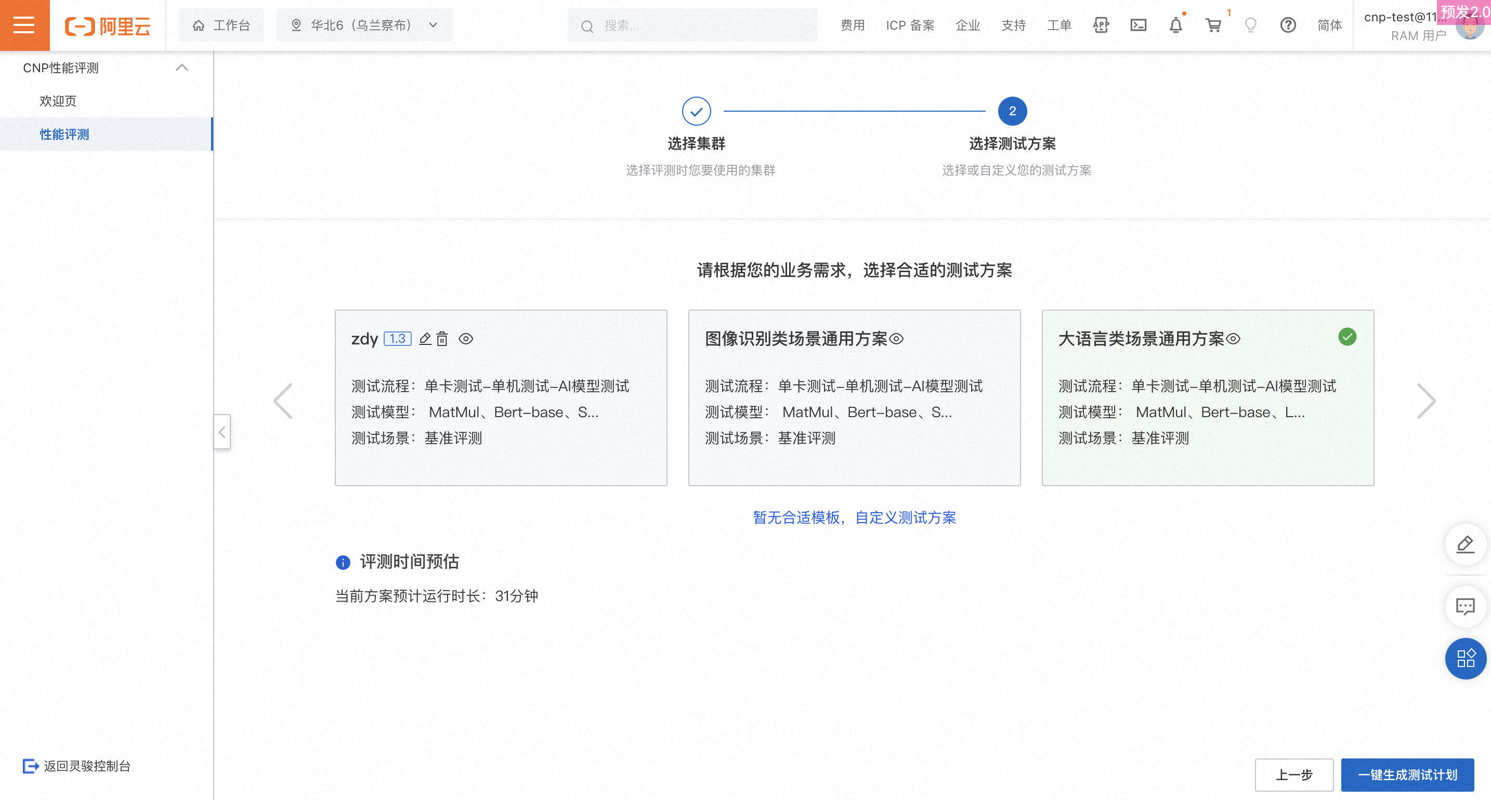Preview 大语言类场景通用方案 with eye icon

[x=1234, y=339]
